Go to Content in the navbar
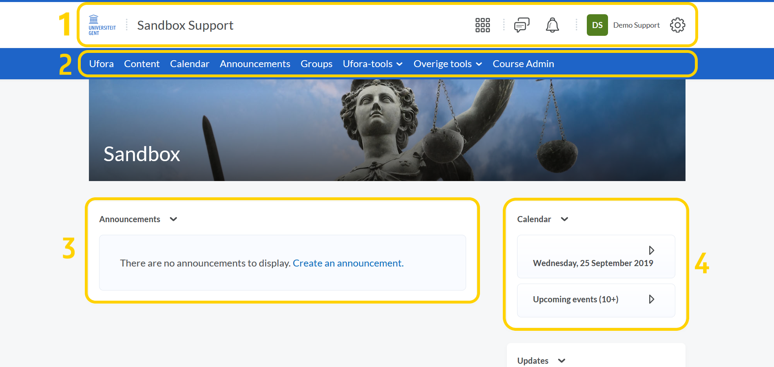Image resolution: width=774 pixels, height=367 pixels. [142, 64]
